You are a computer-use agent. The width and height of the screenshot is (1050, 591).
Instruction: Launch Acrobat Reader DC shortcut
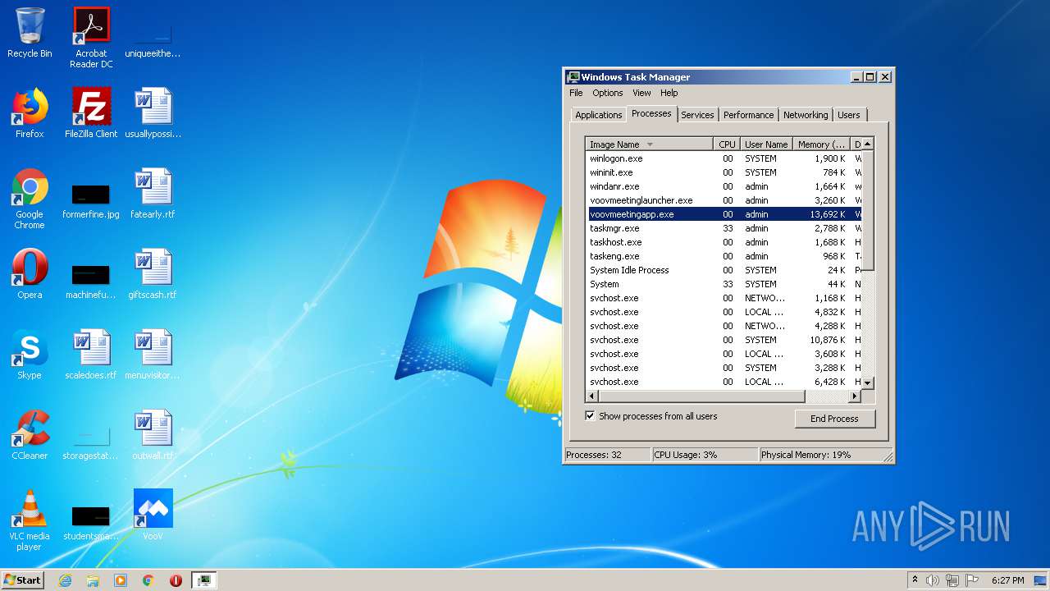pyautogui.click(x=91, y=38)
